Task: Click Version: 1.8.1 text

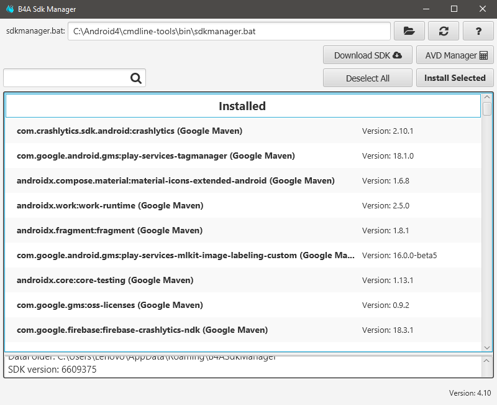Action: pos(385,230)
